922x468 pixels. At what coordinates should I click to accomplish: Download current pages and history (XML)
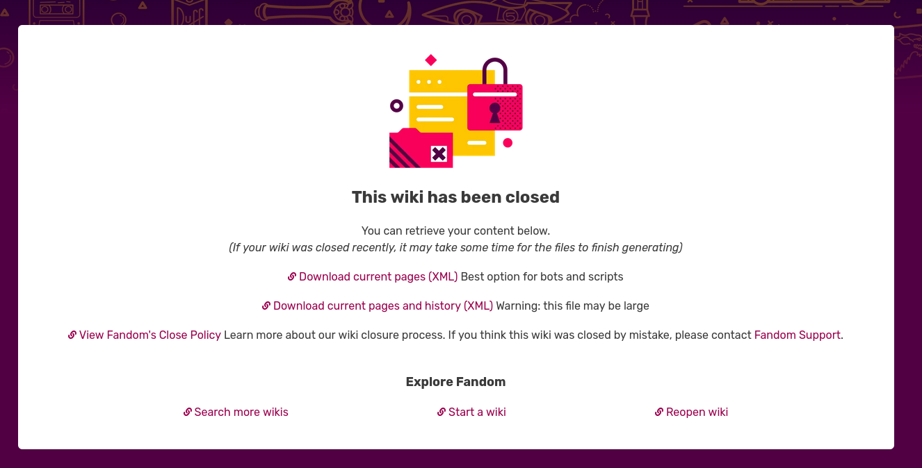coord(383,306)
